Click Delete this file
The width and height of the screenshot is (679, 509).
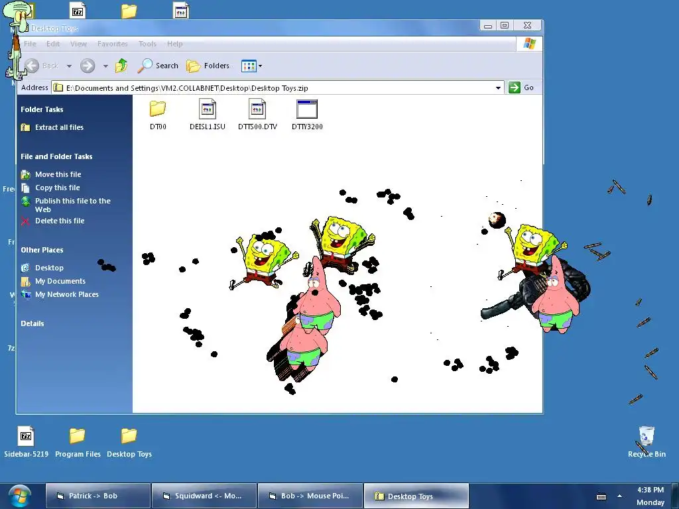pyautogui.click(x=60, y=221)
